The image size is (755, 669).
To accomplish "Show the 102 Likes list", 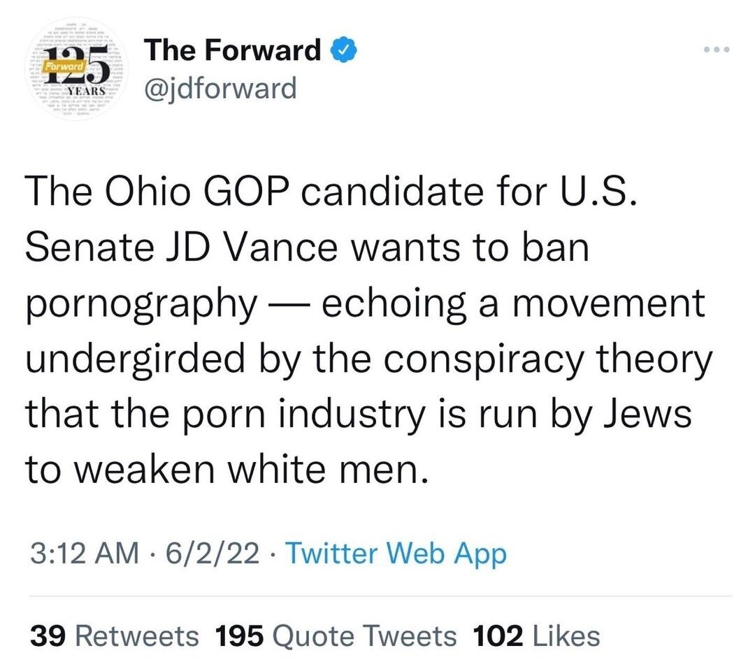I will [x=537, y=635].
